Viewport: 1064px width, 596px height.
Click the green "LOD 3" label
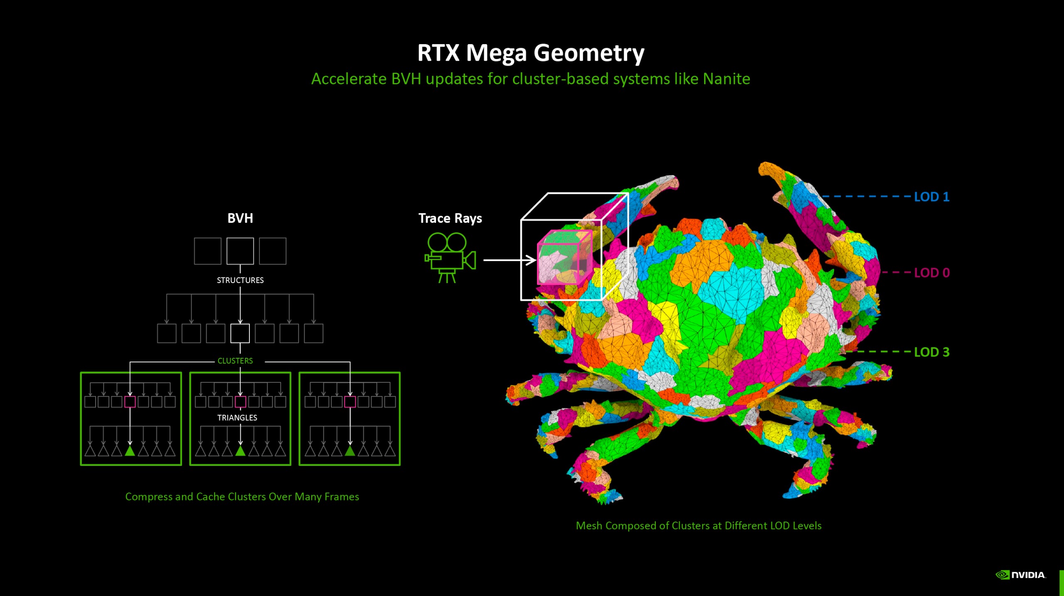pos(932,352)
